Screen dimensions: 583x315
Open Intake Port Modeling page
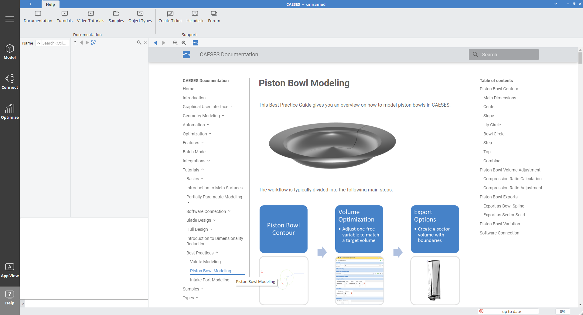(x=210, y=280)
